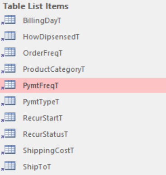Click the ProductCategoryT linked table icon
This screenshot has width=166, height=175.
[8, 69]
